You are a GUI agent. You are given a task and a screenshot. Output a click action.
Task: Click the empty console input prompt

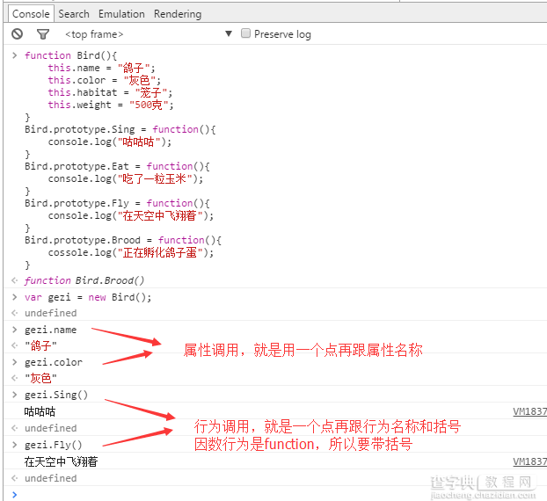point(279,494)
